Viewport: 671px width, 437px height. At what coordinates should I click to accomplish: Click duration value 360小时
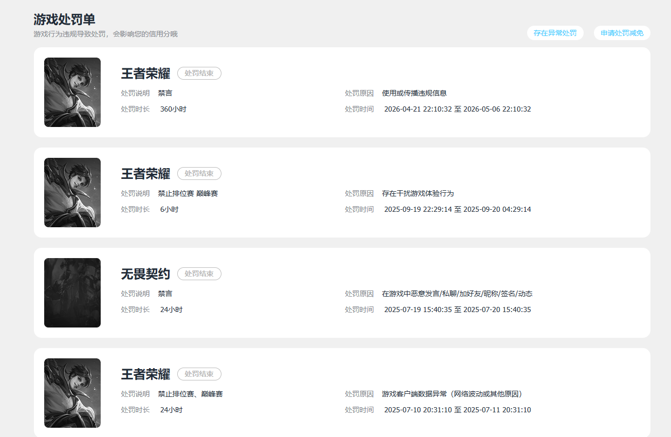pos(173,109)
